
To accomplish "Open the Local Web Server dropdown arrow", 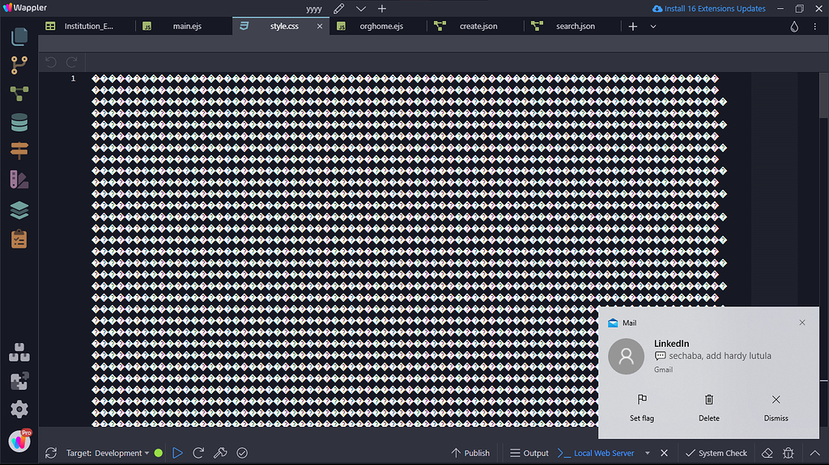I will click(647, 453).
